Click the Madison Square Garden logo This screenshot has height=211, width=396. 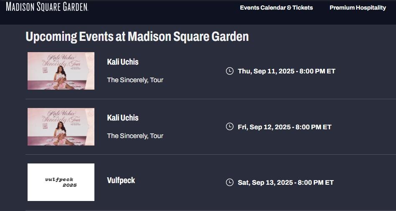(x=47, y=7)
